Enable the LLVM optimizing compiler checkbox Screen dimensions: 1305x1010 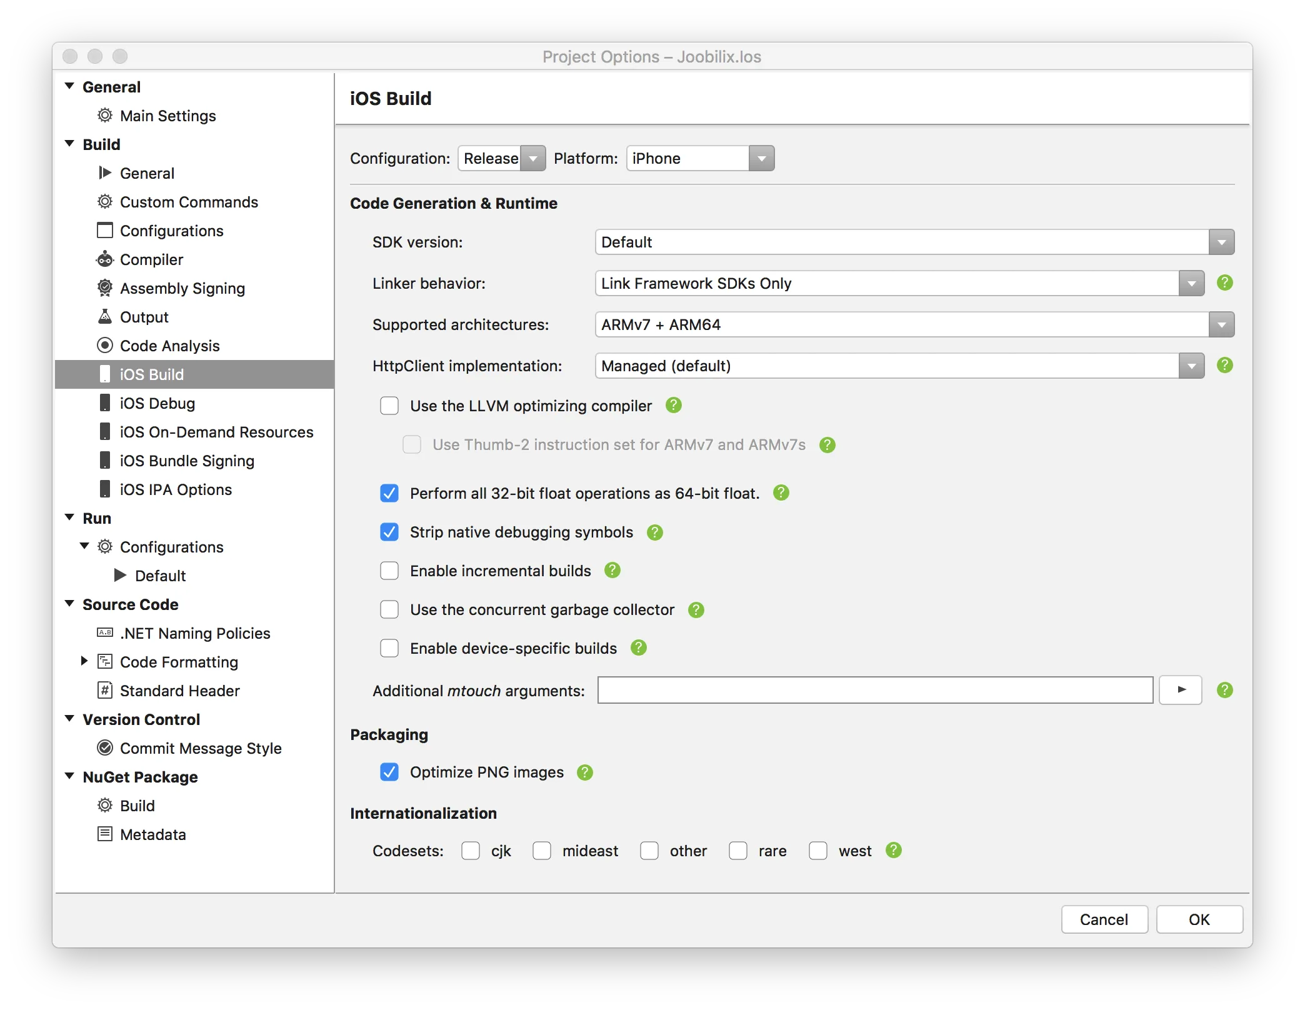[x=389, y=406]
